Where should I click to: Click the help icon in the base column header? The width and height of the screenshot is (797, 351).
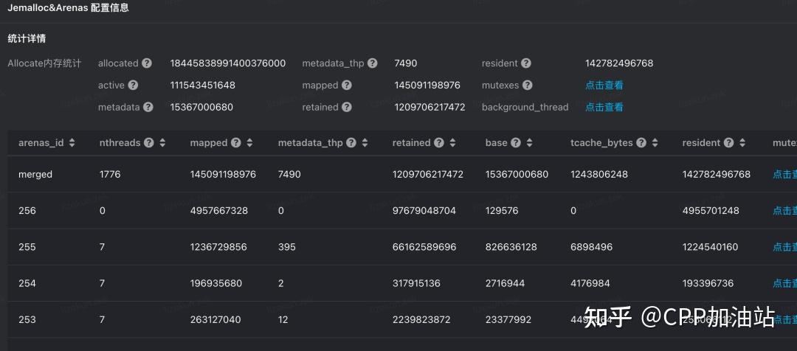[516, 143]
